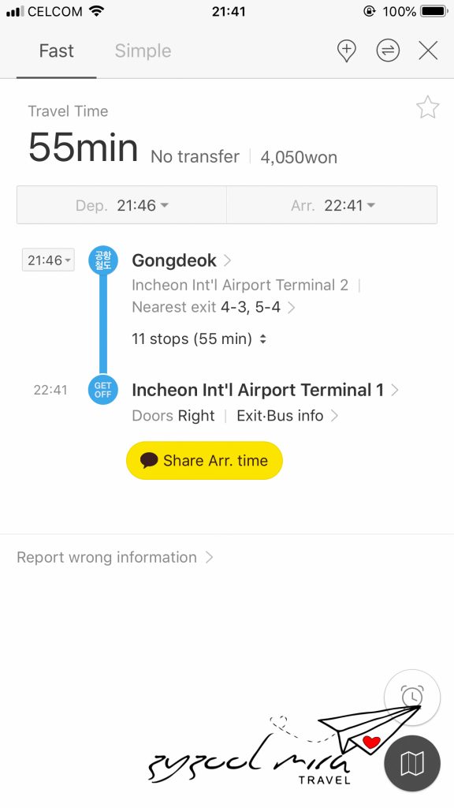Switch to the Simple tab

143,51
